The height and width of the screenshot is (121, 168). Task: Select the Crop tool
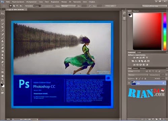point(2,27)
